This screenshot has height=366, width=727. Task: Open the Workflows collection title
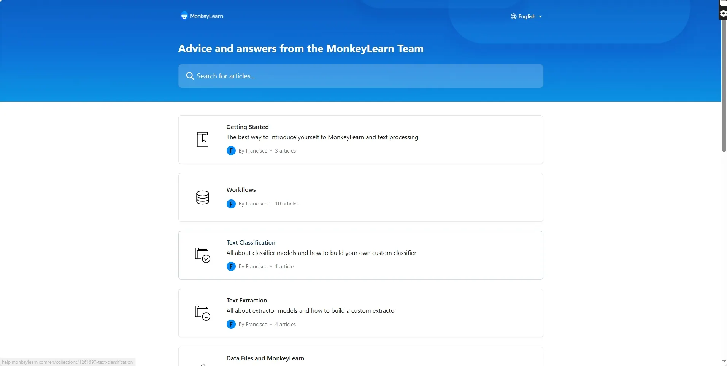point(241,189)
